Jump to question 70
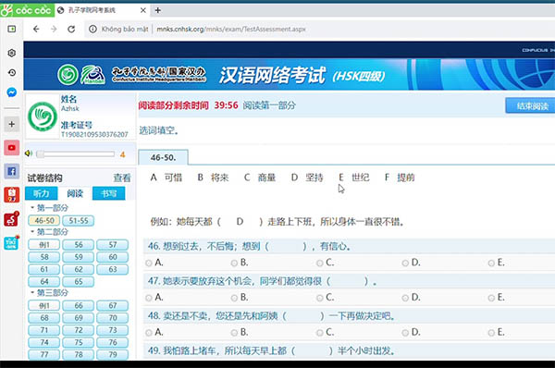The height and width of the screenshot is (368, 555). 113,318
